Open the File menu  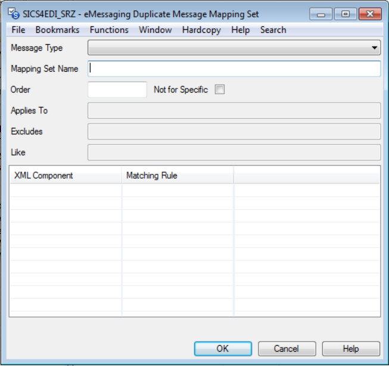click(x=18, y=30)
